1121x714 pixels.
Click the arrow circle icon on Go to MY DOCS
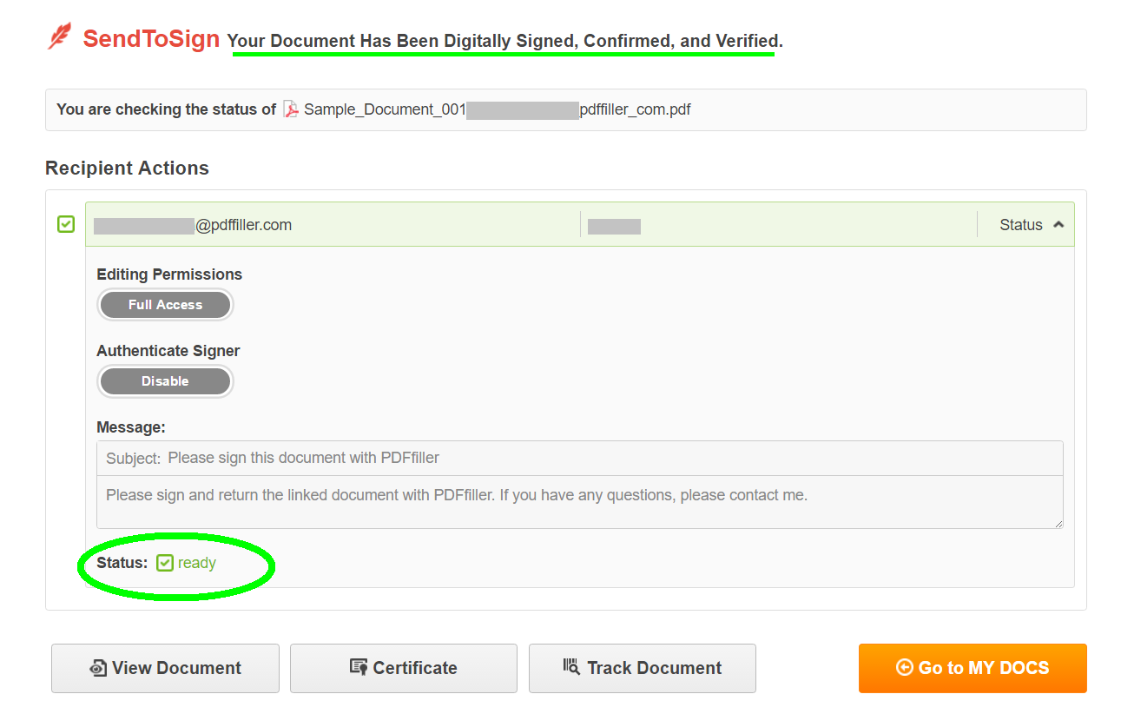point(904,667)
